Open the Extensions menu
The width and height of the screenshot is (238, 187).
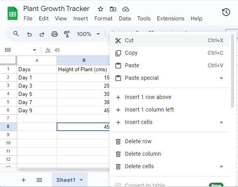(x=170, y=18)
